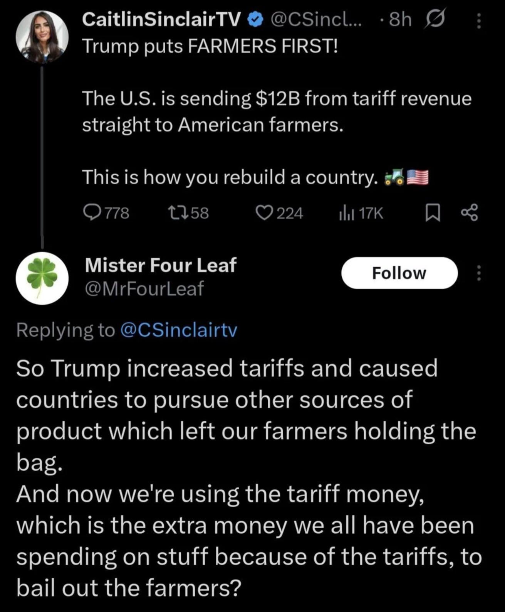Click the 8h timestamp on the tweet
The height and width of the screenshot is (612, 505).
pyautogui.click(x=400, y=20)
